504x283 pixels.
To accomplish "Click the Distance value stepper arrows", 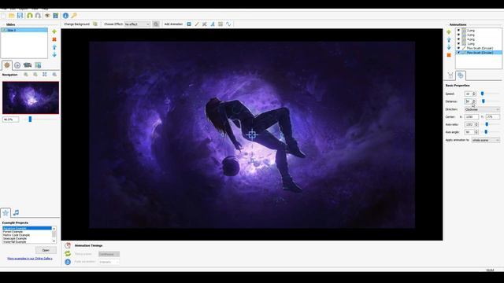I will coord(474,101).
